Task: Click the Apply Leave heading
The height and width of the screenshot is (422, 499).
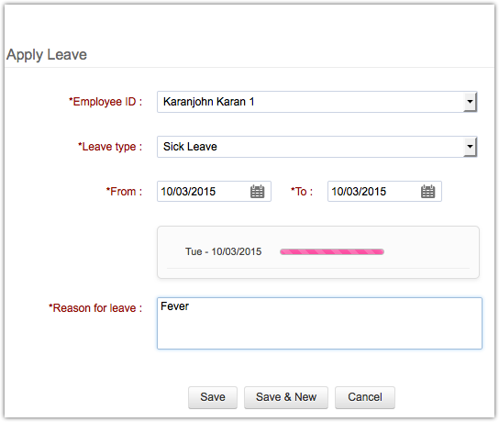Action: (47, 54)
